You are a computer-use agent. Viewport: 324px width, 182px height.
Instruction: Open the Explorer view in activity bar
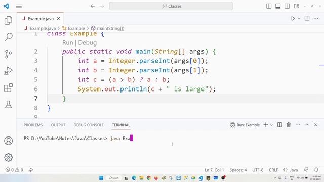(x=8, y=20)
